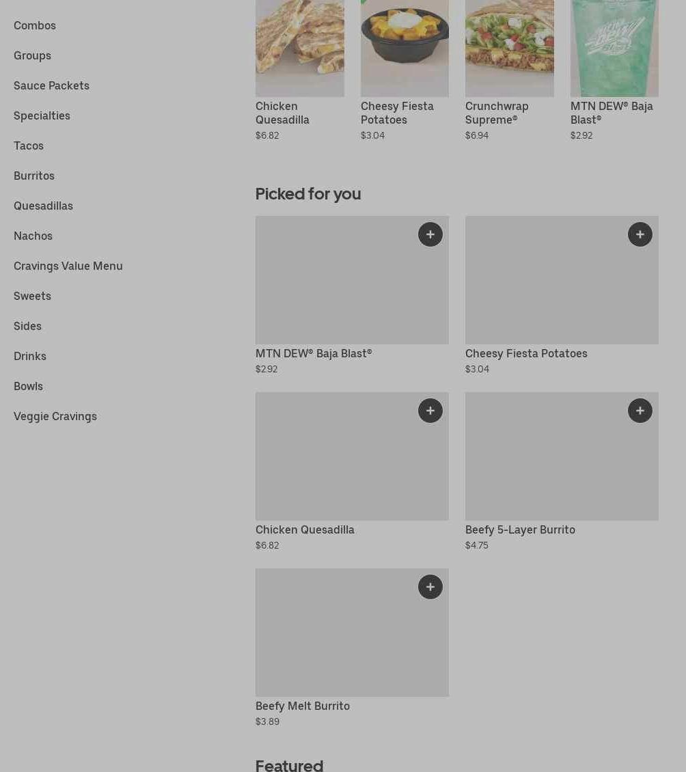
Task: Add Beefy Melt Burrito with plus icon
Action: pos(430,587)
